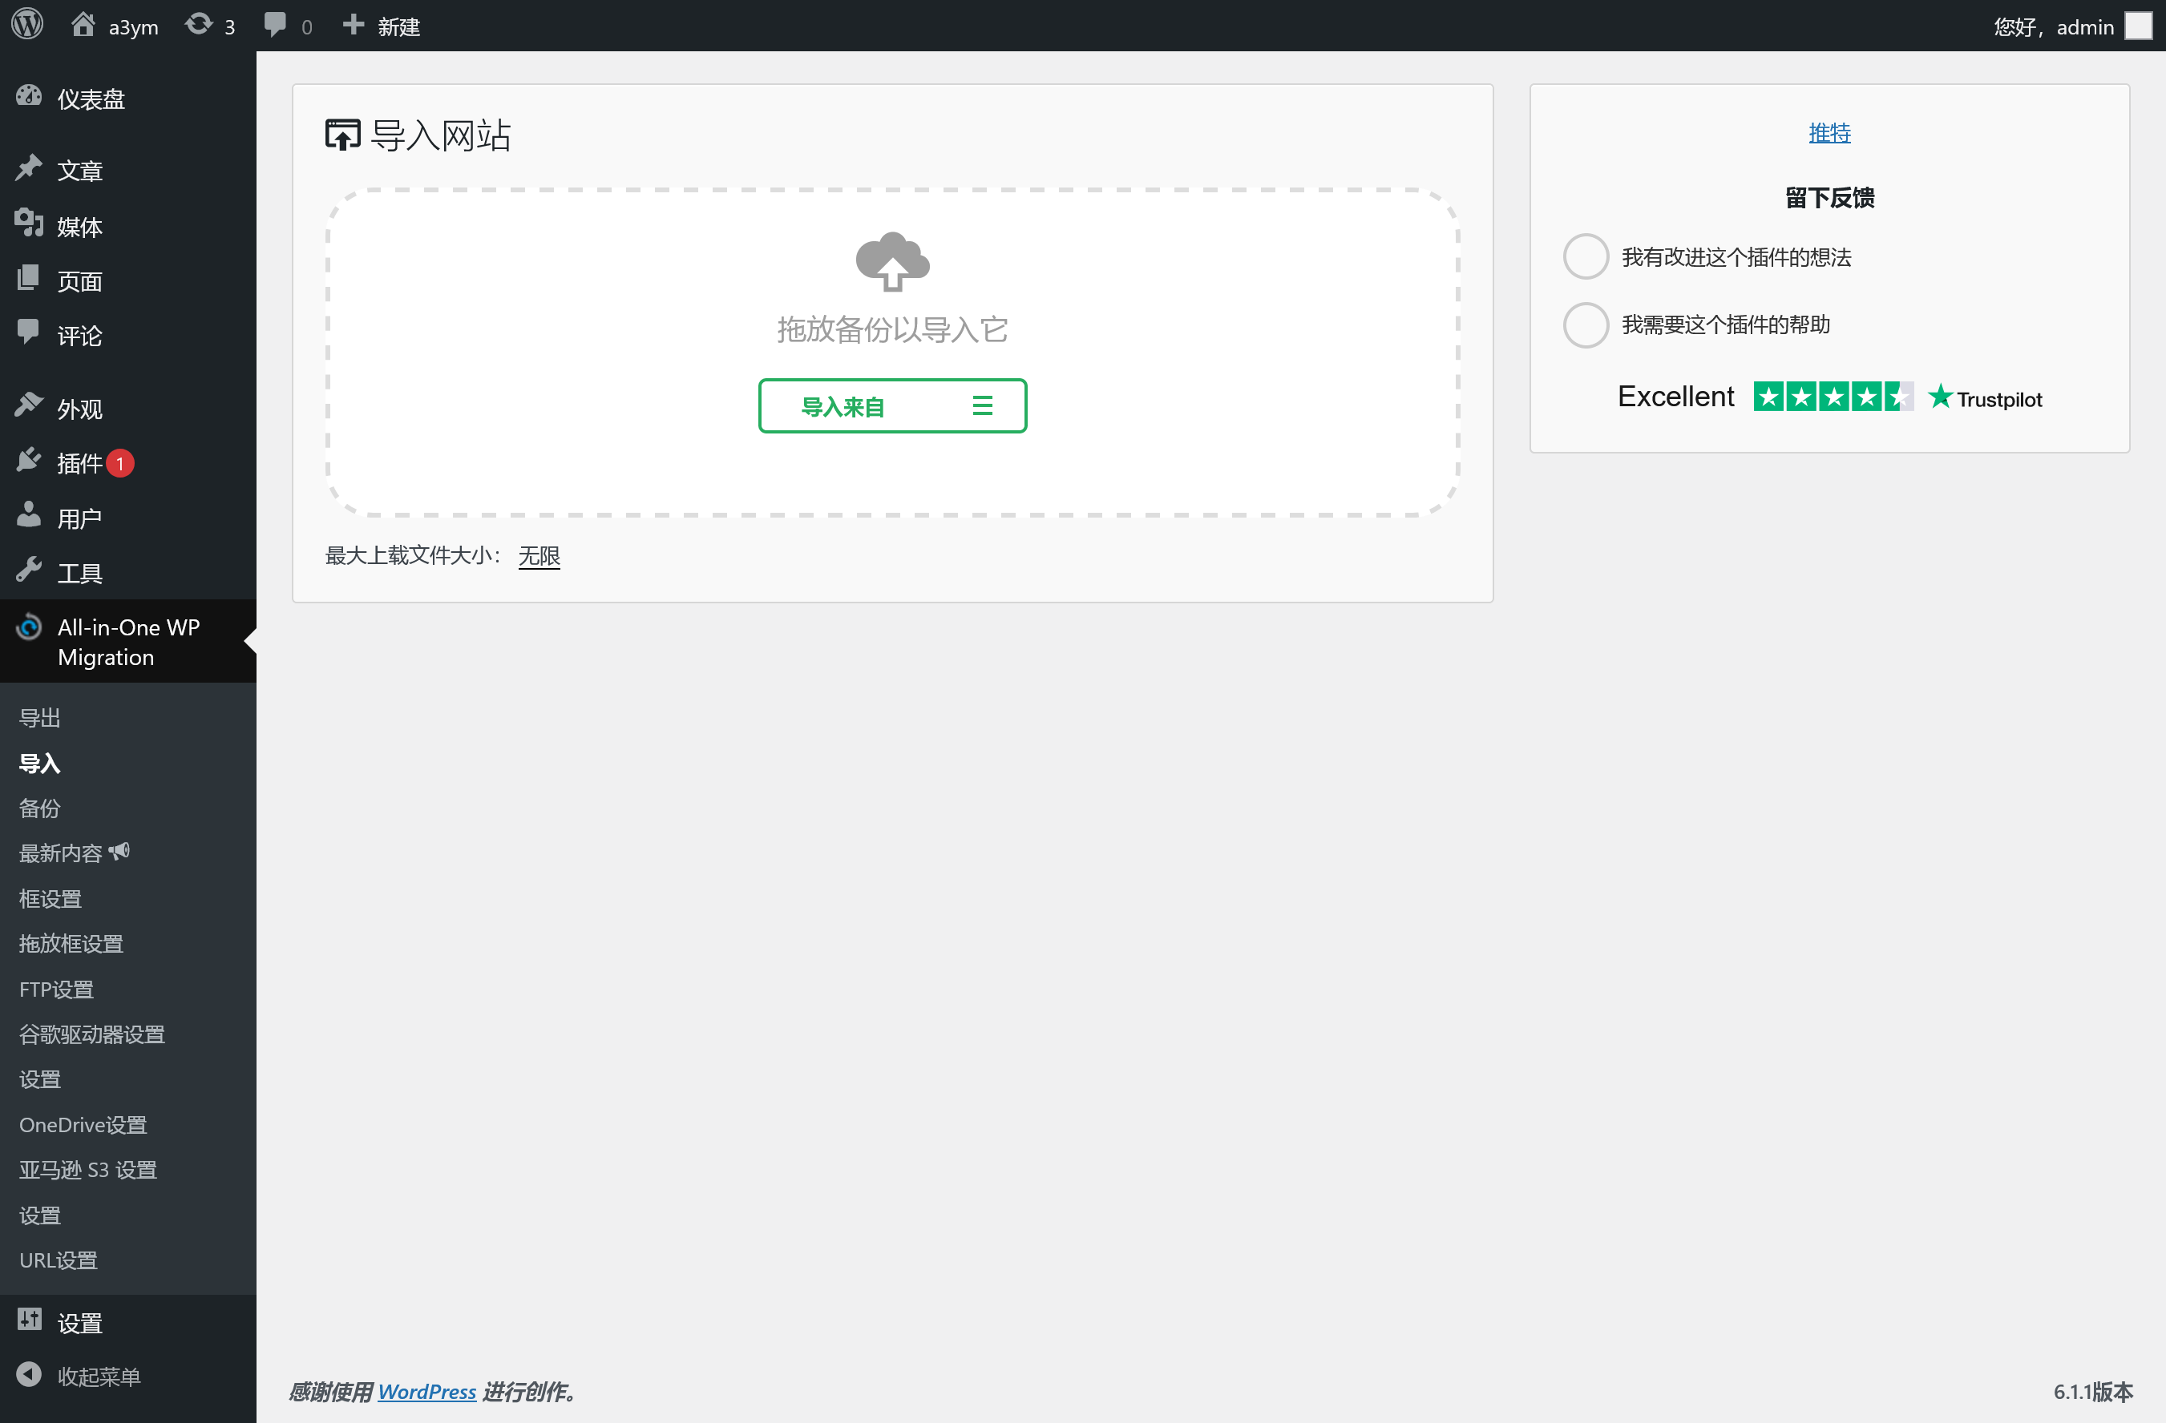The width and height of the screenshot is (2166, 1423).
Task: Go to 谷歌驱动器设置 submenu
Action: 92,1034
